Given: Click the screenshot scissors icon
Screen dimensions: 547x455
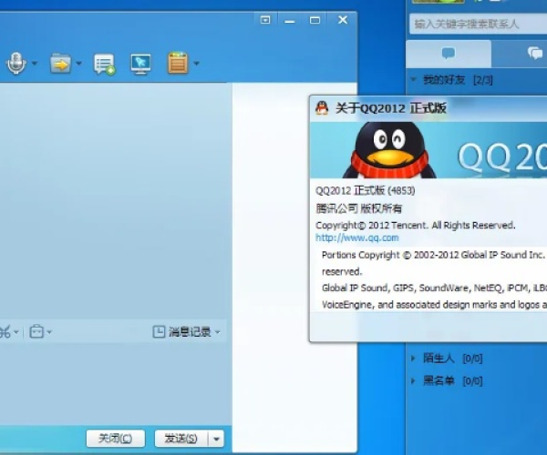Looking at the screenshot, I should [5, 332].
